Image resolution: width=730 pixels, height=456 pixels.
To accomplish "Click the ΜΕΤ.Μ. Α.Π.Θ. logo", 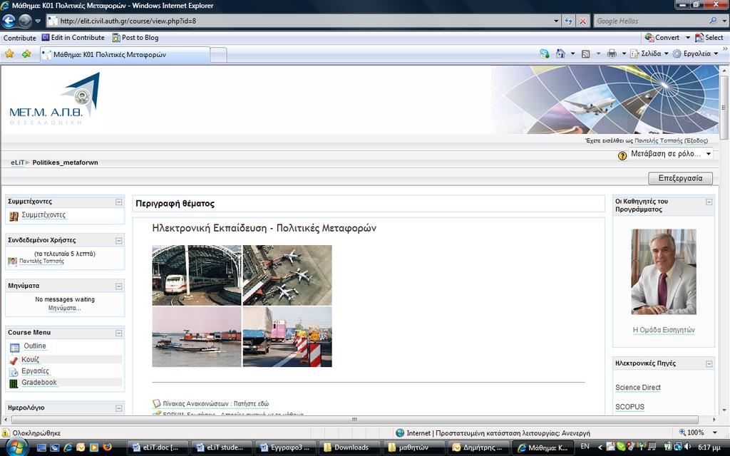I will pos(55,99).
